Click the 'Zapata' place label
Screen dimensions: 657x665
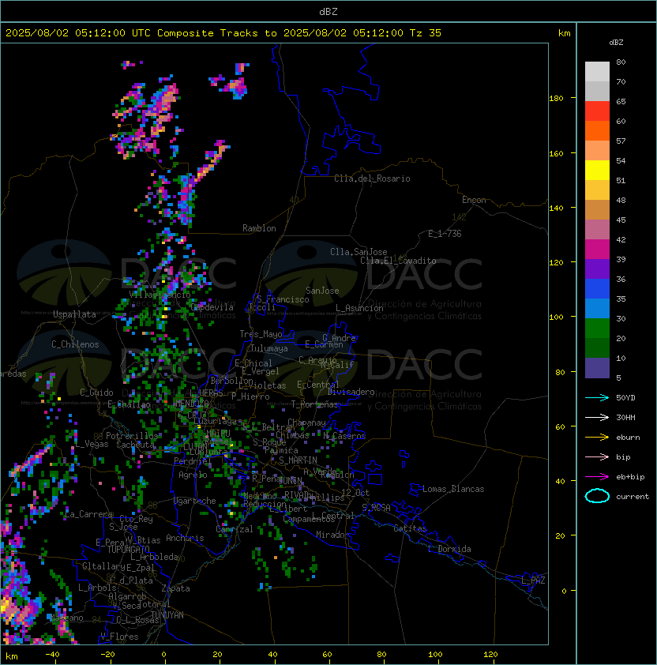175,588
